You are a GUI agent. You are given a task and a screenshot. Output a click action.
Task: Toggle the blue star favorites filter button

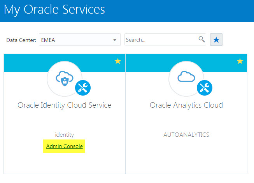point(216,40)
